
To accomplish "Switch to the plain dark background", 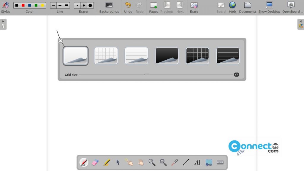I will [167, 56].
